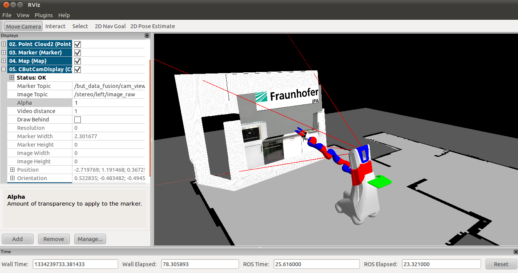Click the Add display button
This screenshot has height=273, width=518.
(18, 239)
